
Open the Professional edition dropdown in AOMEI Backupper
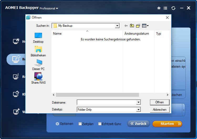click(x=49, y=8)
